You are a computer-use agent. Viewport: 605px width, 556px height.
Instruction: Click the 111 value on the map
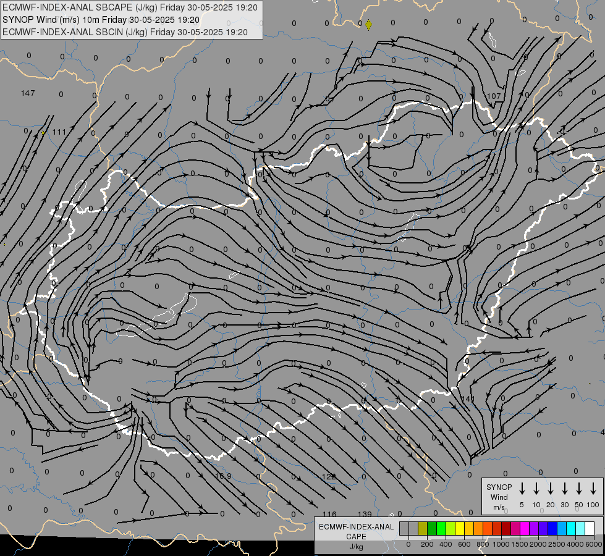59,132
